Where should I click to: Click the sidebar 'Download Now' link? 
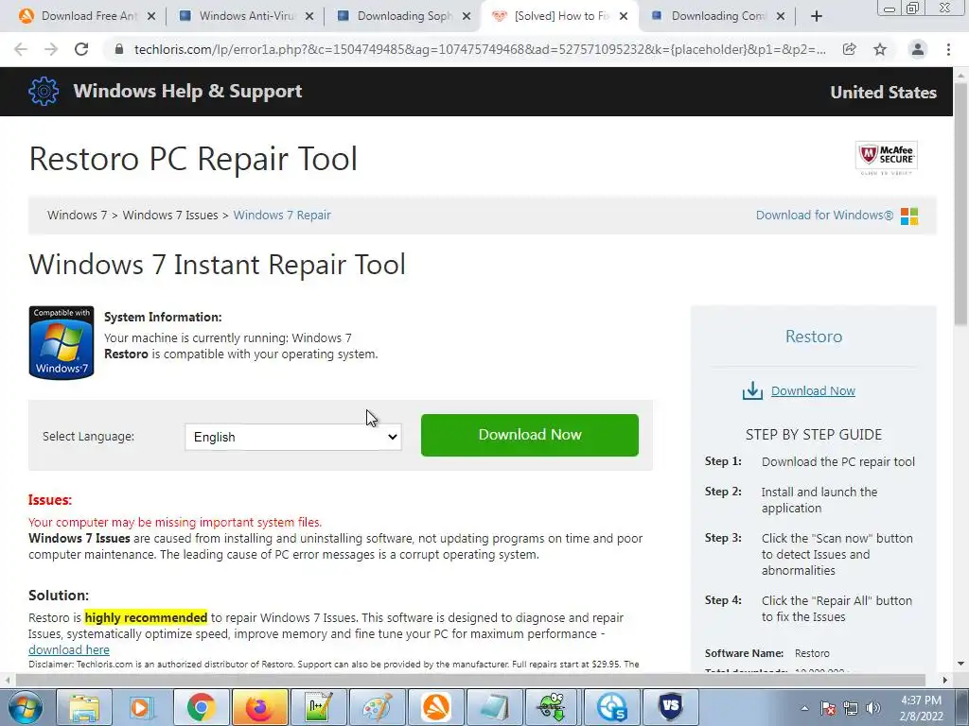pyautogui.click(x=813, y=390)
